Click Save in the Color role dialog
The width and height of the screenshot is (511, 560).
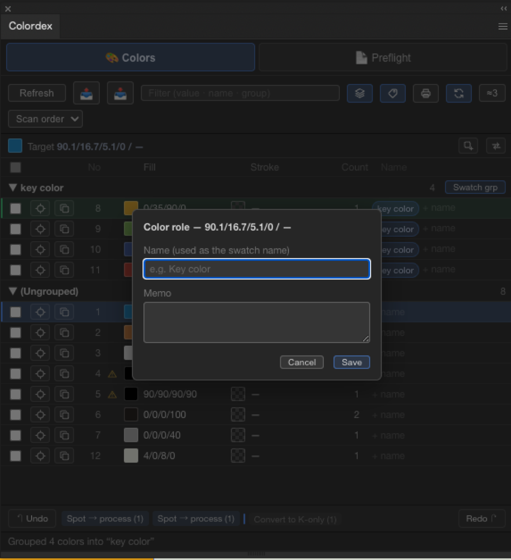coord(352,362)
